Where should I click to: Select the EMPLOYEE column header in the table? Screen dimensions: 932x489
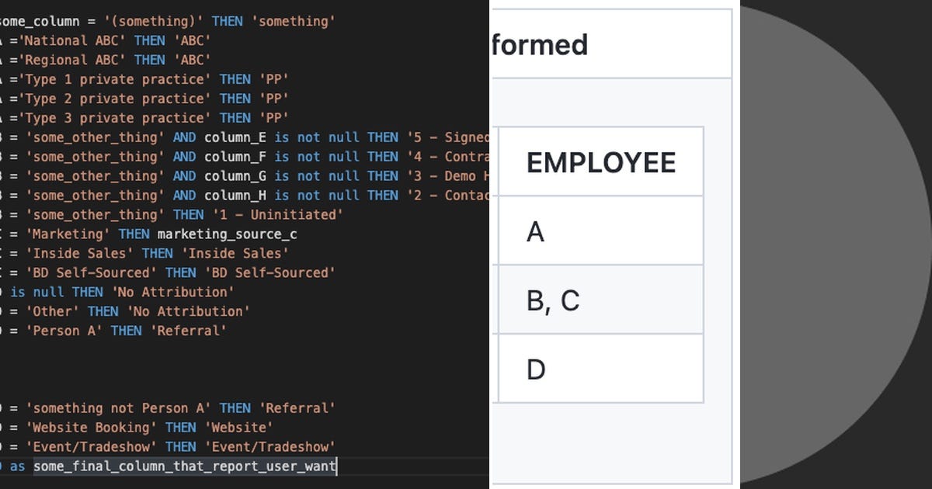[x=600, y=162]
